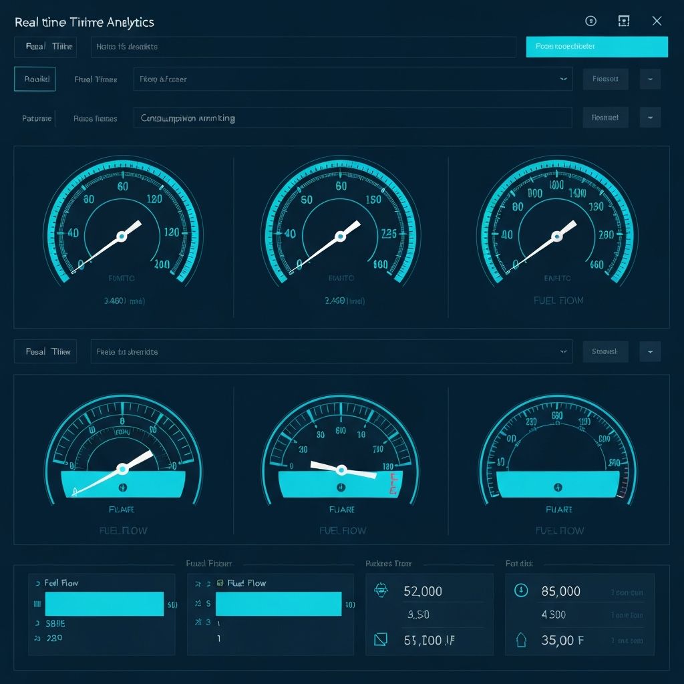The image size is (684, 684).
Task: Open the fullscreen capture icon near the close button
Action: pos(623,21)
